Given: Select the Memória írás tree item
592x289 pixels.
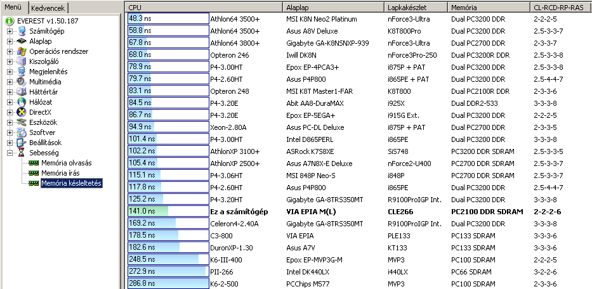Looking at the screenshot, I should (x=60, y=173).
